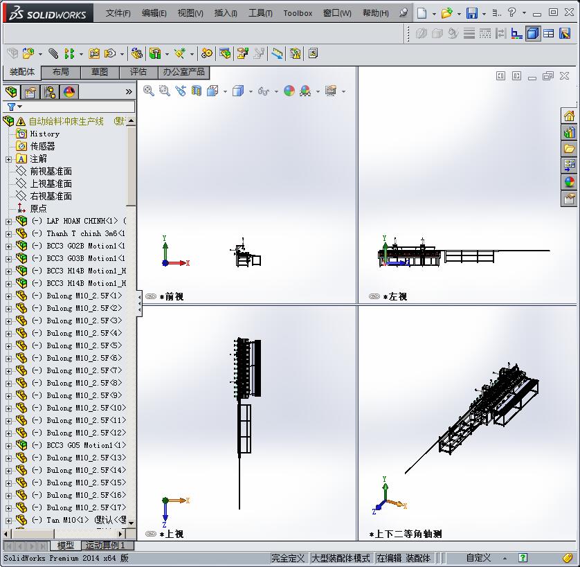Click the green help button in status bar
Viewport: 580px width, 567px height.
(x=523, y=557)
